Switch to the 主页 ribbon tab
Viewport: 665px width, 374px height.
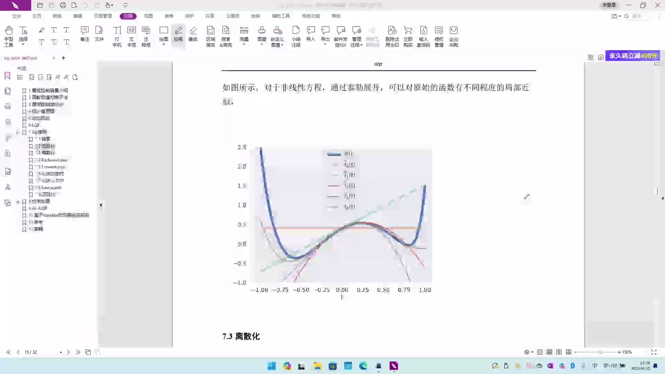point(36,16)
